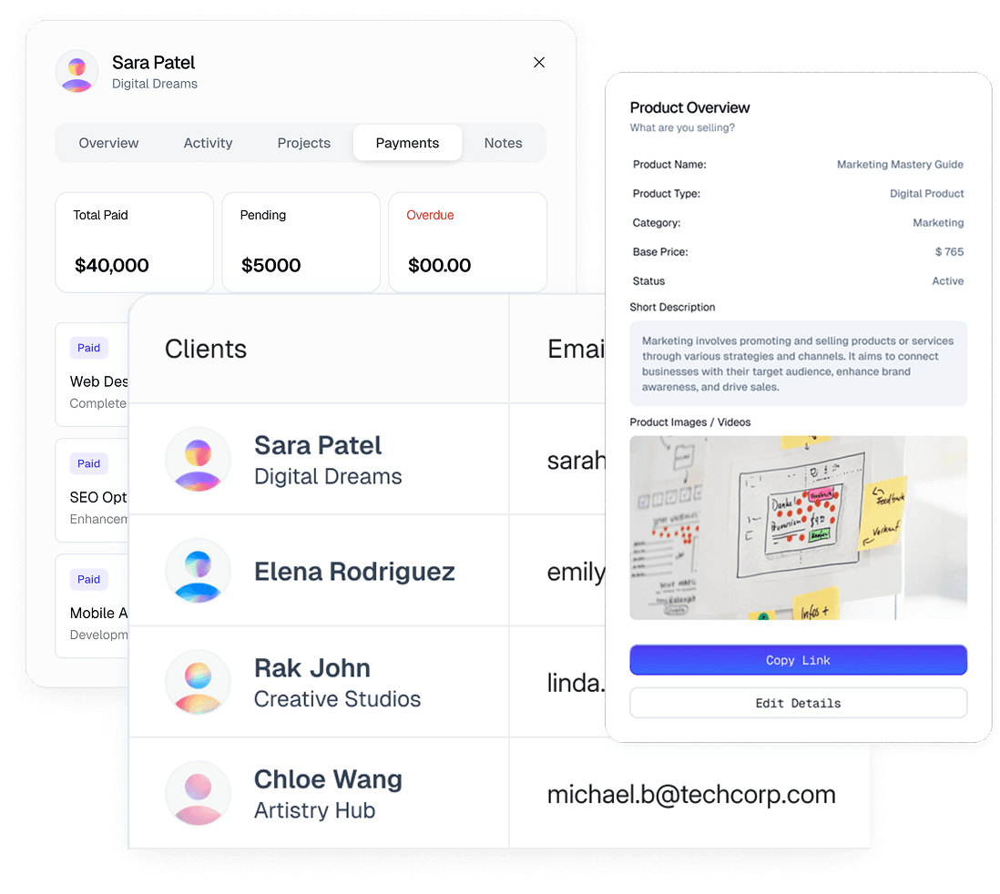Screen dimensions: 1000x894
Task: Open the Activity tab
Action: pyautogui.click(x=208, y=143)
